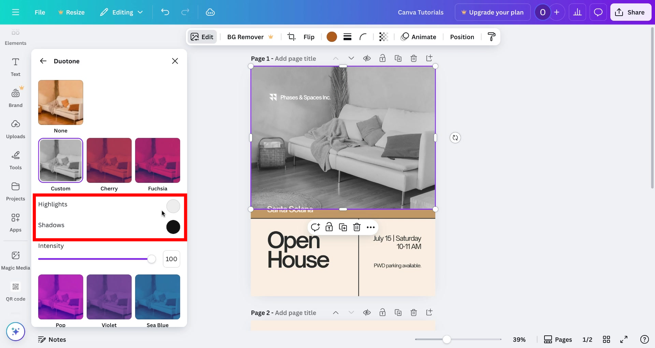This screenshot has width=655, height=348.
Task: Open the Magic Media panel
Action: (x=15, y=260)
